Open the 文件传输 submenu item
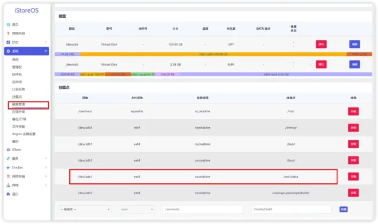 pyautogui.click(x=18, y=127)
